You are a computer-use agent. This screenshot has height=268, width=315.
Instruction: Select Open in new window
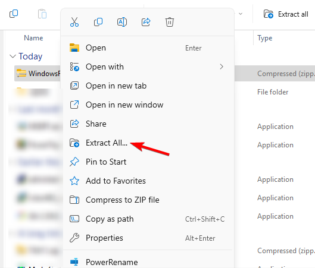148,105
